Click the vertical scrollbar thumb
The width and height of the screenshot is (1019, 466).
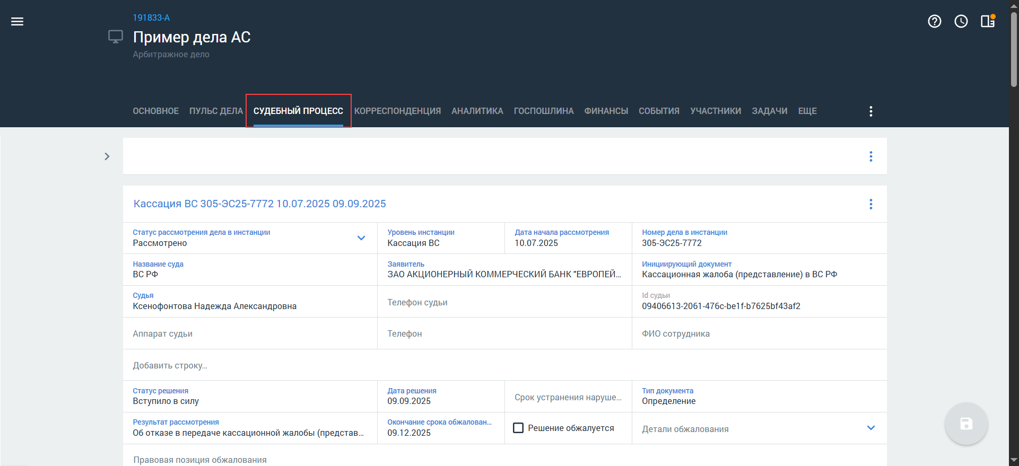(1014, 49)
